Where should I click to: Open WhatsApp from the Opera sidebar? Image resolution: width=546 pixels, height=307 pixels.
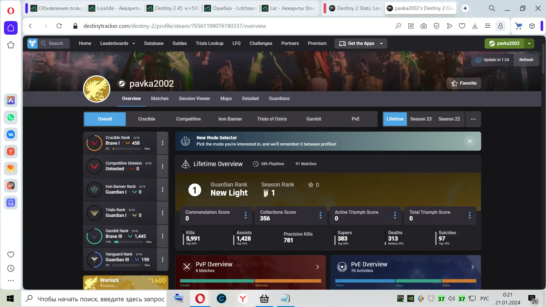pyautogui.click(x=11, y=117)
